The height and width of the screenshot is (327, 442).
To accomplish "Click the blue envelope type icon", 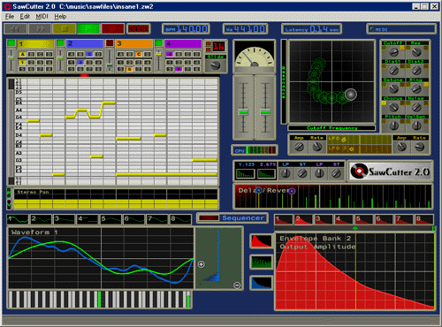I will pos(261,283).
